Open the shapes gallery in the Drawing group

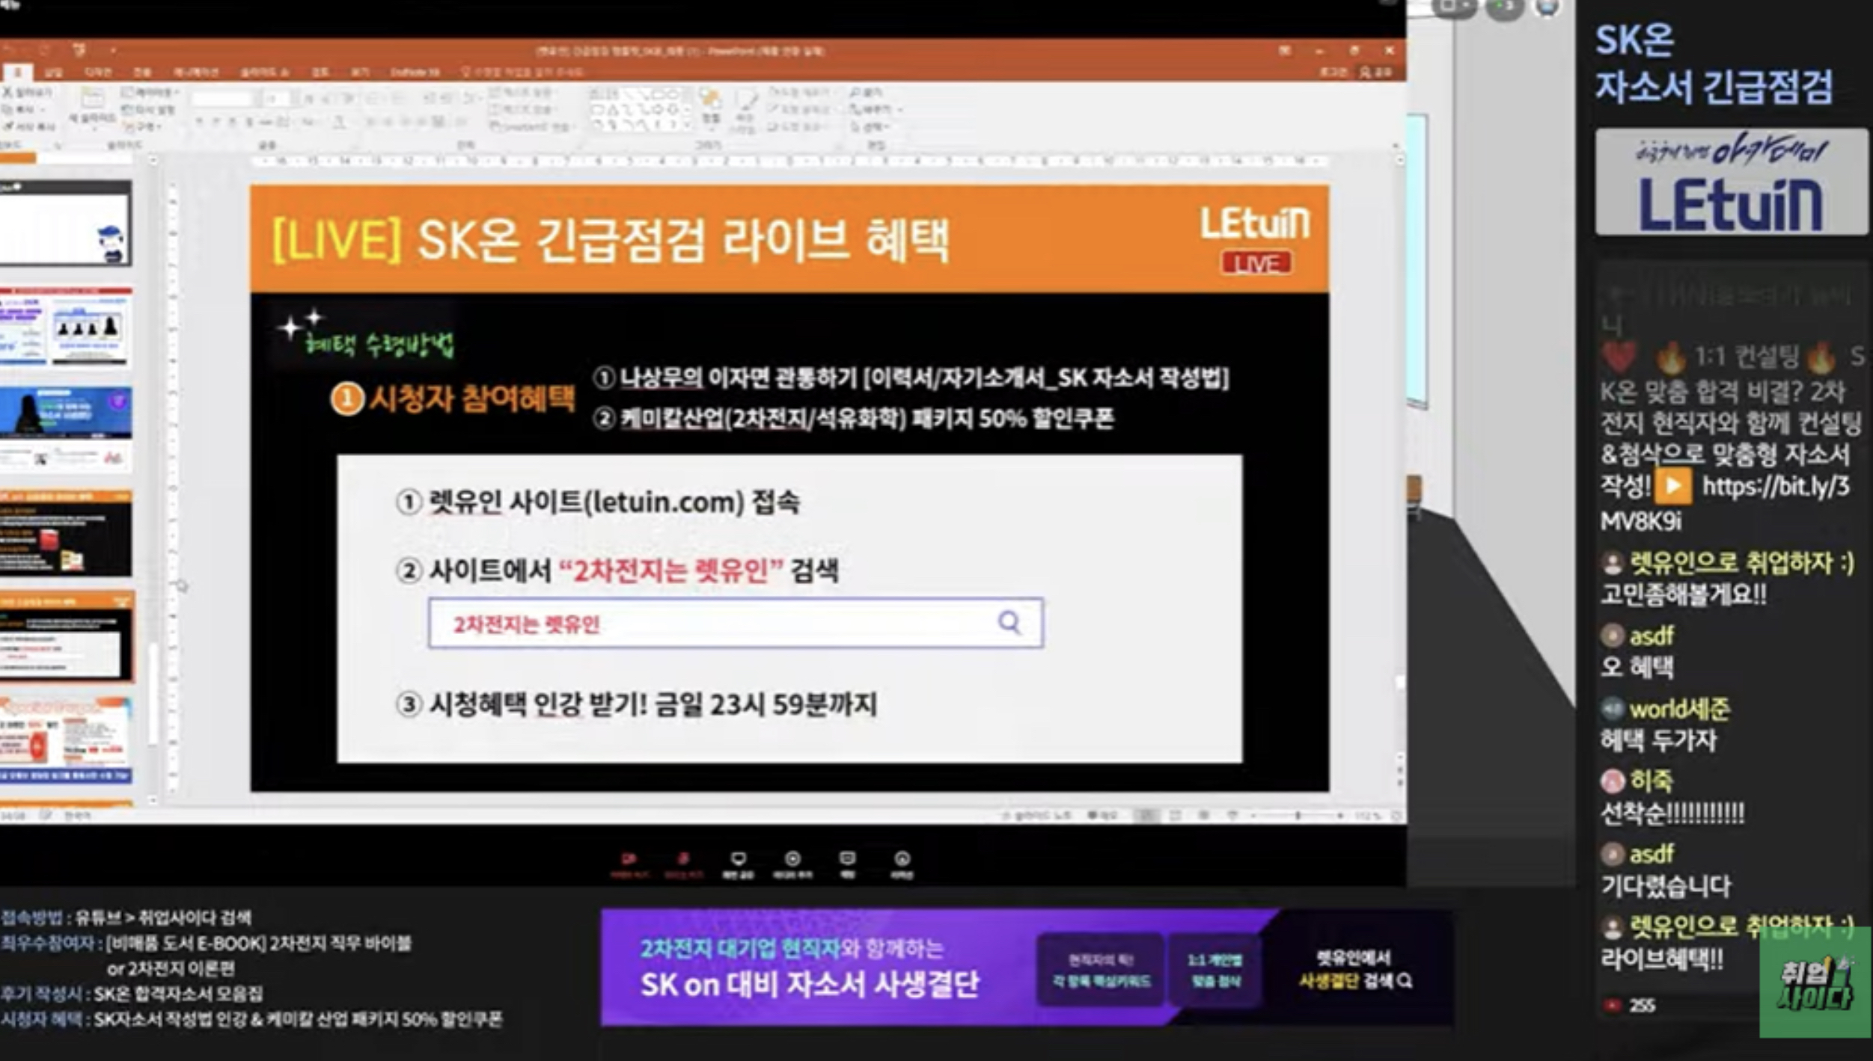pyautogui.click(x=641, y=110)
